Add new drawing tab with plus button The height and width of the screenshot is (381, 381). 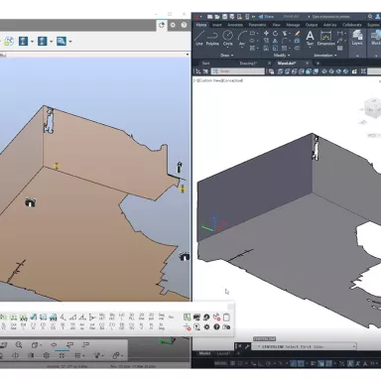pyautogui.click(x=318, y=63)
